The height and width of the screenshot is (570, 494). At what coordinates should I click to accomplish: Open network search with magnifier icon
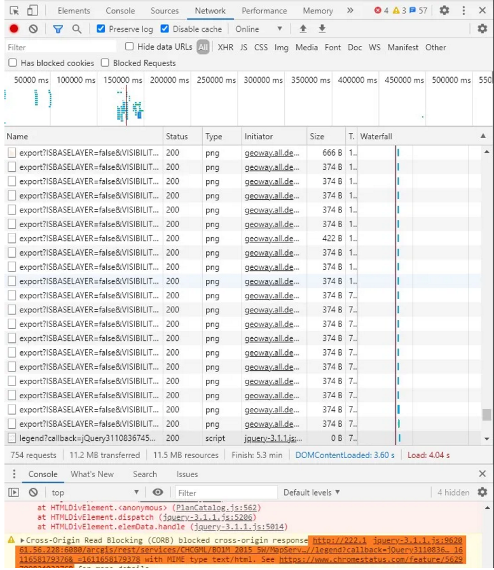[x=77, y=29]
